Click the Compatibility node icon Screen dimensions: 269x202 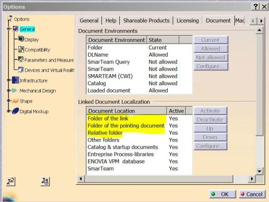(21, 49)
